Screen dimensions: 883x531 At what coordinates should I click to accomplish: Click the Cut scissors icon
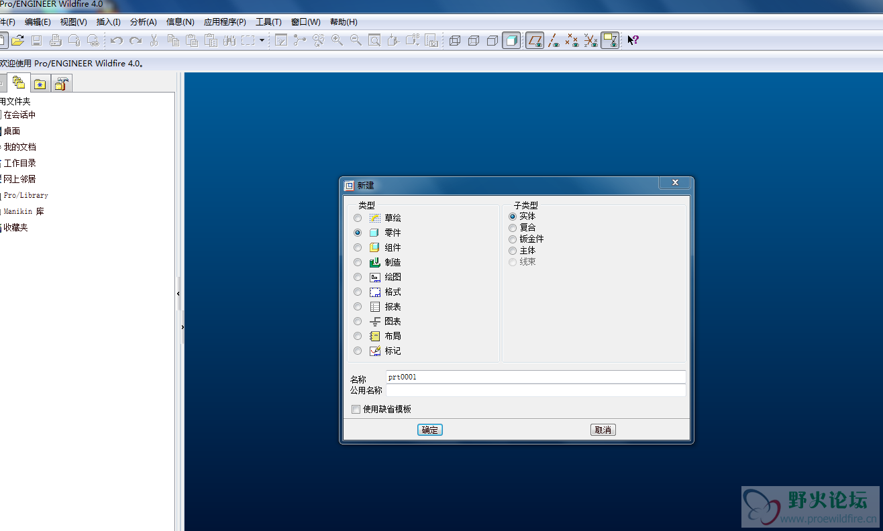154,40
